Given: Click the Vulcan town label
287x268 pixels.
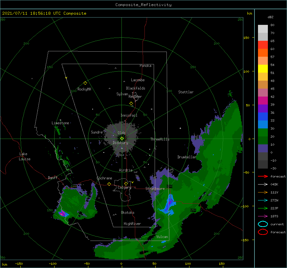Looking at the screenshot, I should [162, 237].
